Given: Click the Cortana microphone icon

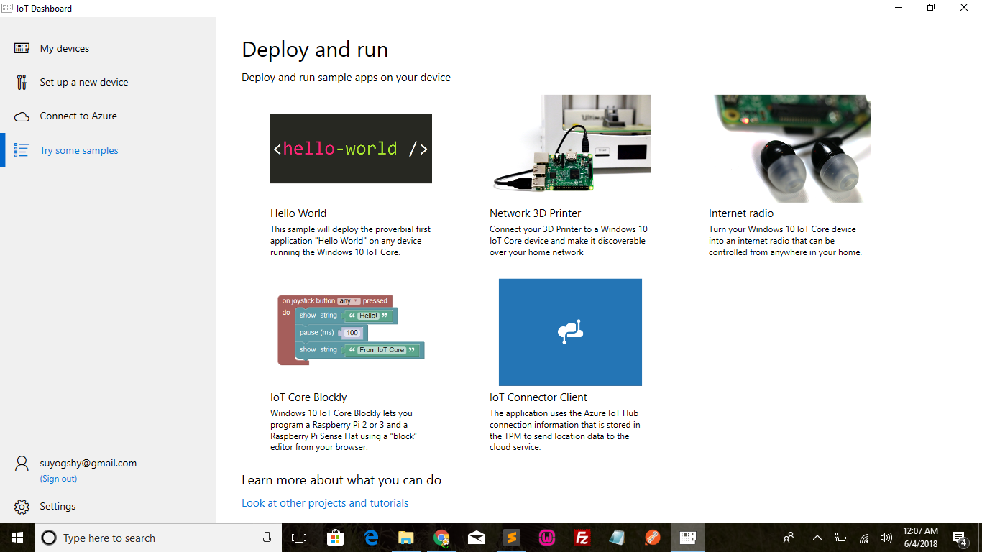Looking at the screenshot, I should pos(267,538).
